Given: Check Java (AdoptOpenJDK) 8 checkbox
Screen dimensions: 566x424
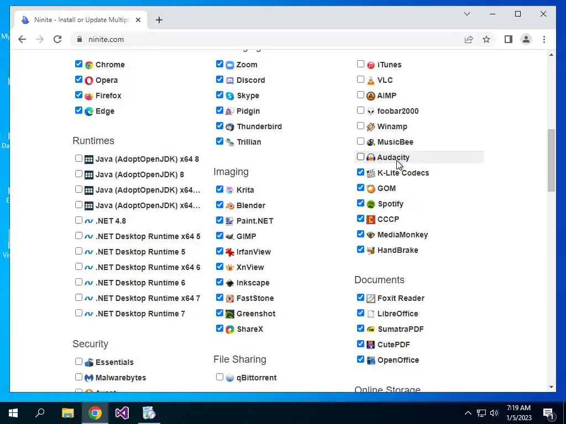Looking at the screenshot, I should [x=78, y=174].
